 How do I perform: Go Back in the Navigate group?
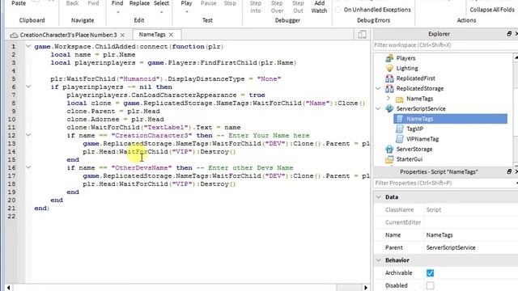[72, 3]
